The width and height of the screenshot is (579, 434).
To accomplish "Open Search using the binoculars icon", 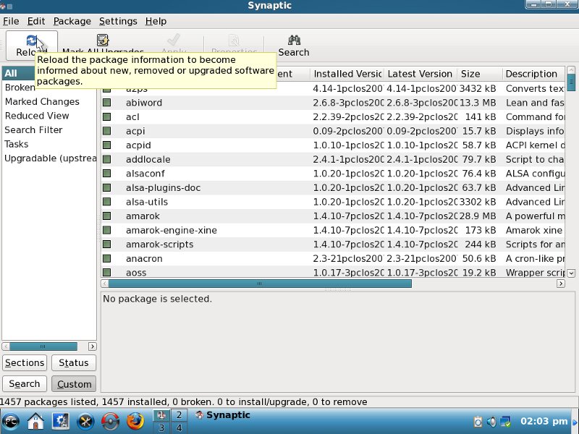I will point(294,41).
